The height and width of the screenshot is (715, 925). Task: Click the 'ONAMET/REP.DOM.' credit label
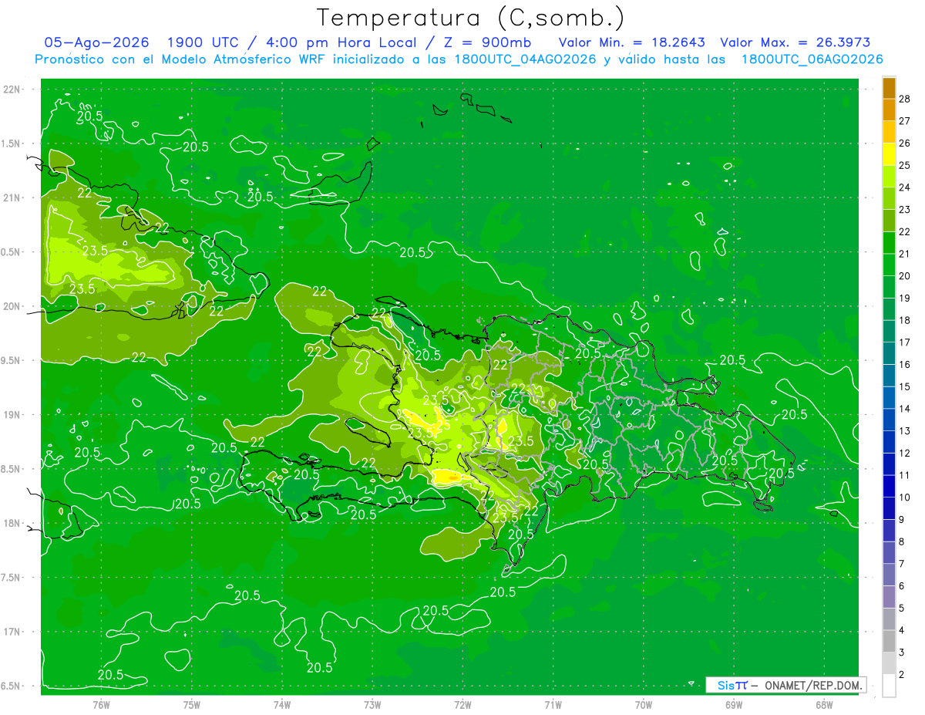812,685
